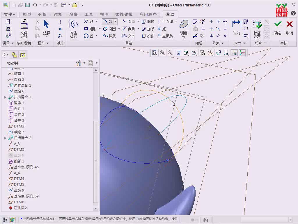The width and height of the screenshot is (298, 224).
Task: Click the Zoom In icon
Action: 162,53
